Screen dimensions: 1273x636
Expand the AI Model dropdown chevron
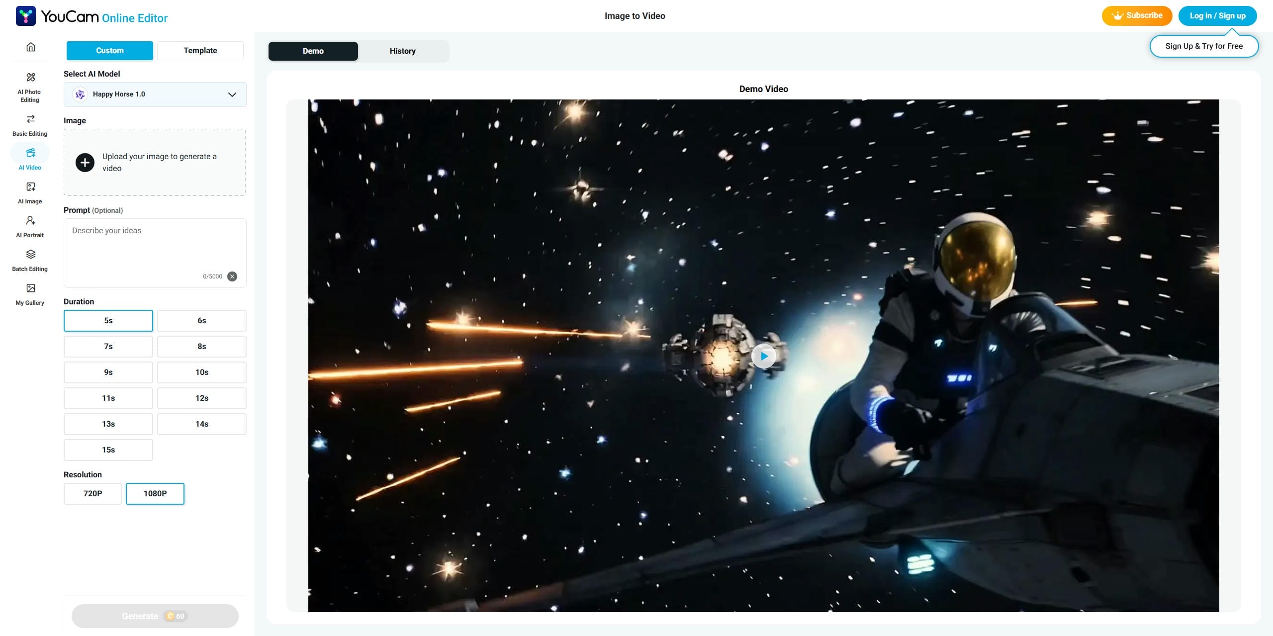[x=232, y=94]
